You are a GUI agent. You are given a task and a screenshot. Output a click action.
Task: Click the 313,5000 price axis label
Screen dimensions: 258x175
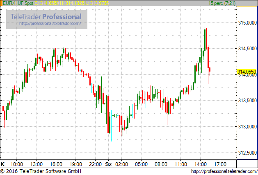(247, 100)
